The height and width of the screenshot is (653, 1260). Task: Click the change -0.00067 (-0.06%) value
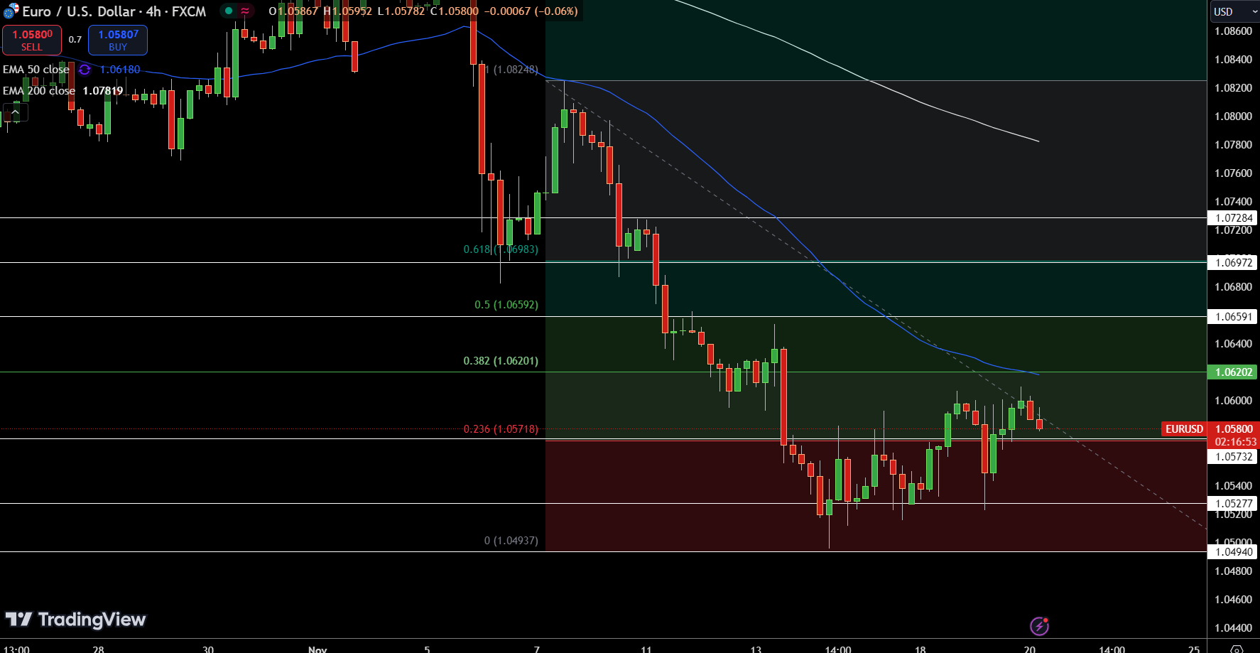tap(531, 11)
